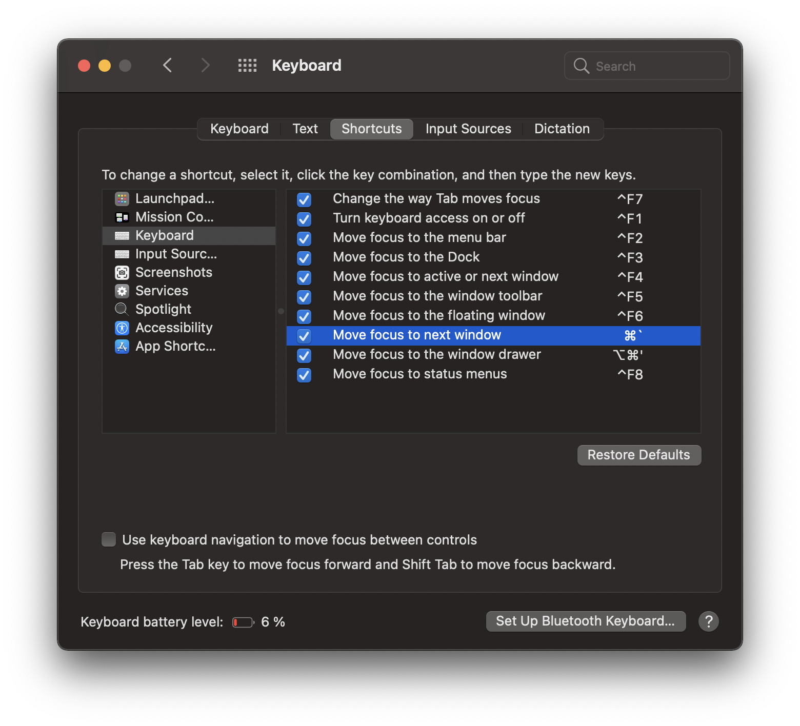Screen dimensions: 800x726
Task: Click the ^F4 key combination
Action: (630, 277)
